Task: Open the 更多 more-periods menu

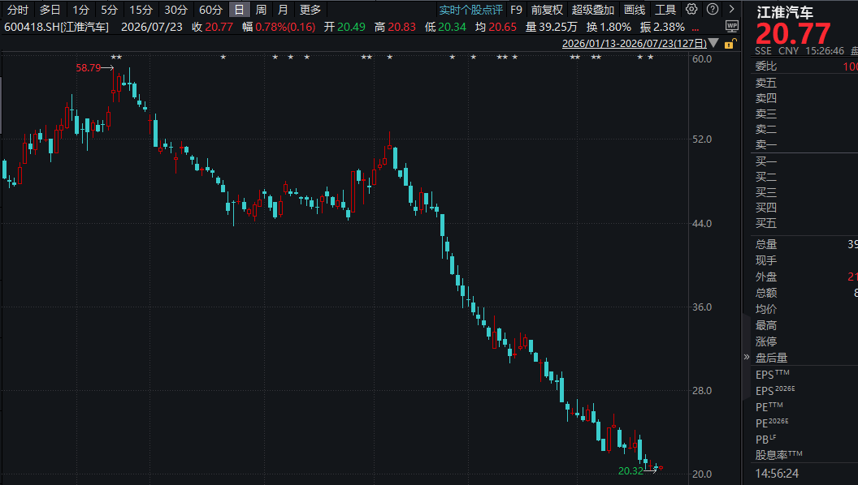Action: click(x=310, y=10)
